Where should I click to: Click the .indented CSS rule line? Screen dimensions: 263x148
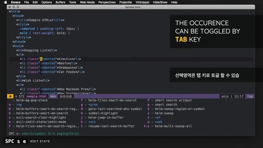point(48,29)
